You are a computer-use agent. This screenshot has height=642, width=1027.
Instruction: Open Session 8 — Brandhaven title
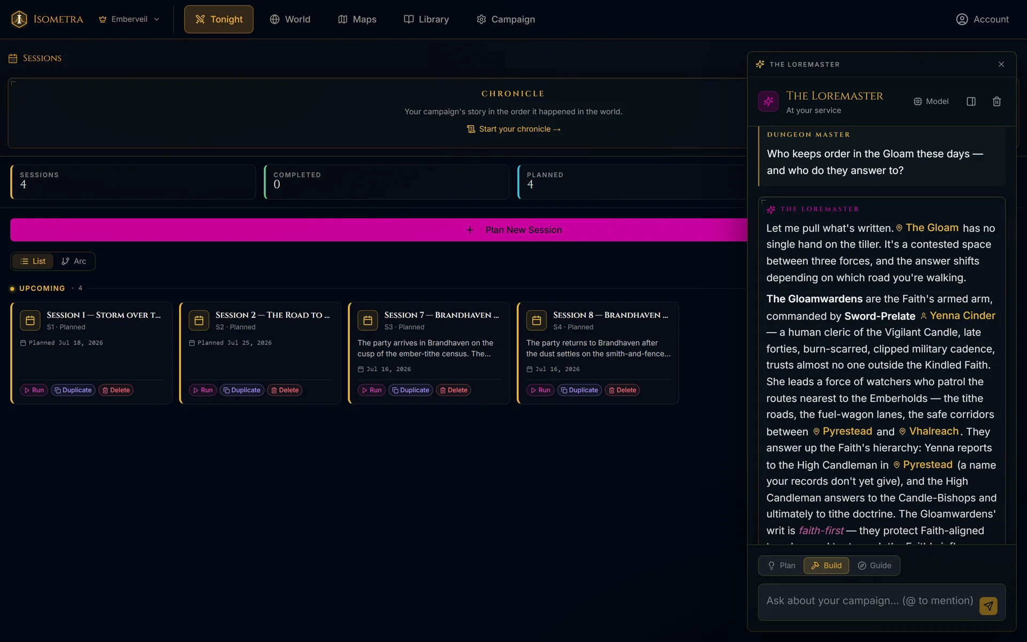(610, 315)
